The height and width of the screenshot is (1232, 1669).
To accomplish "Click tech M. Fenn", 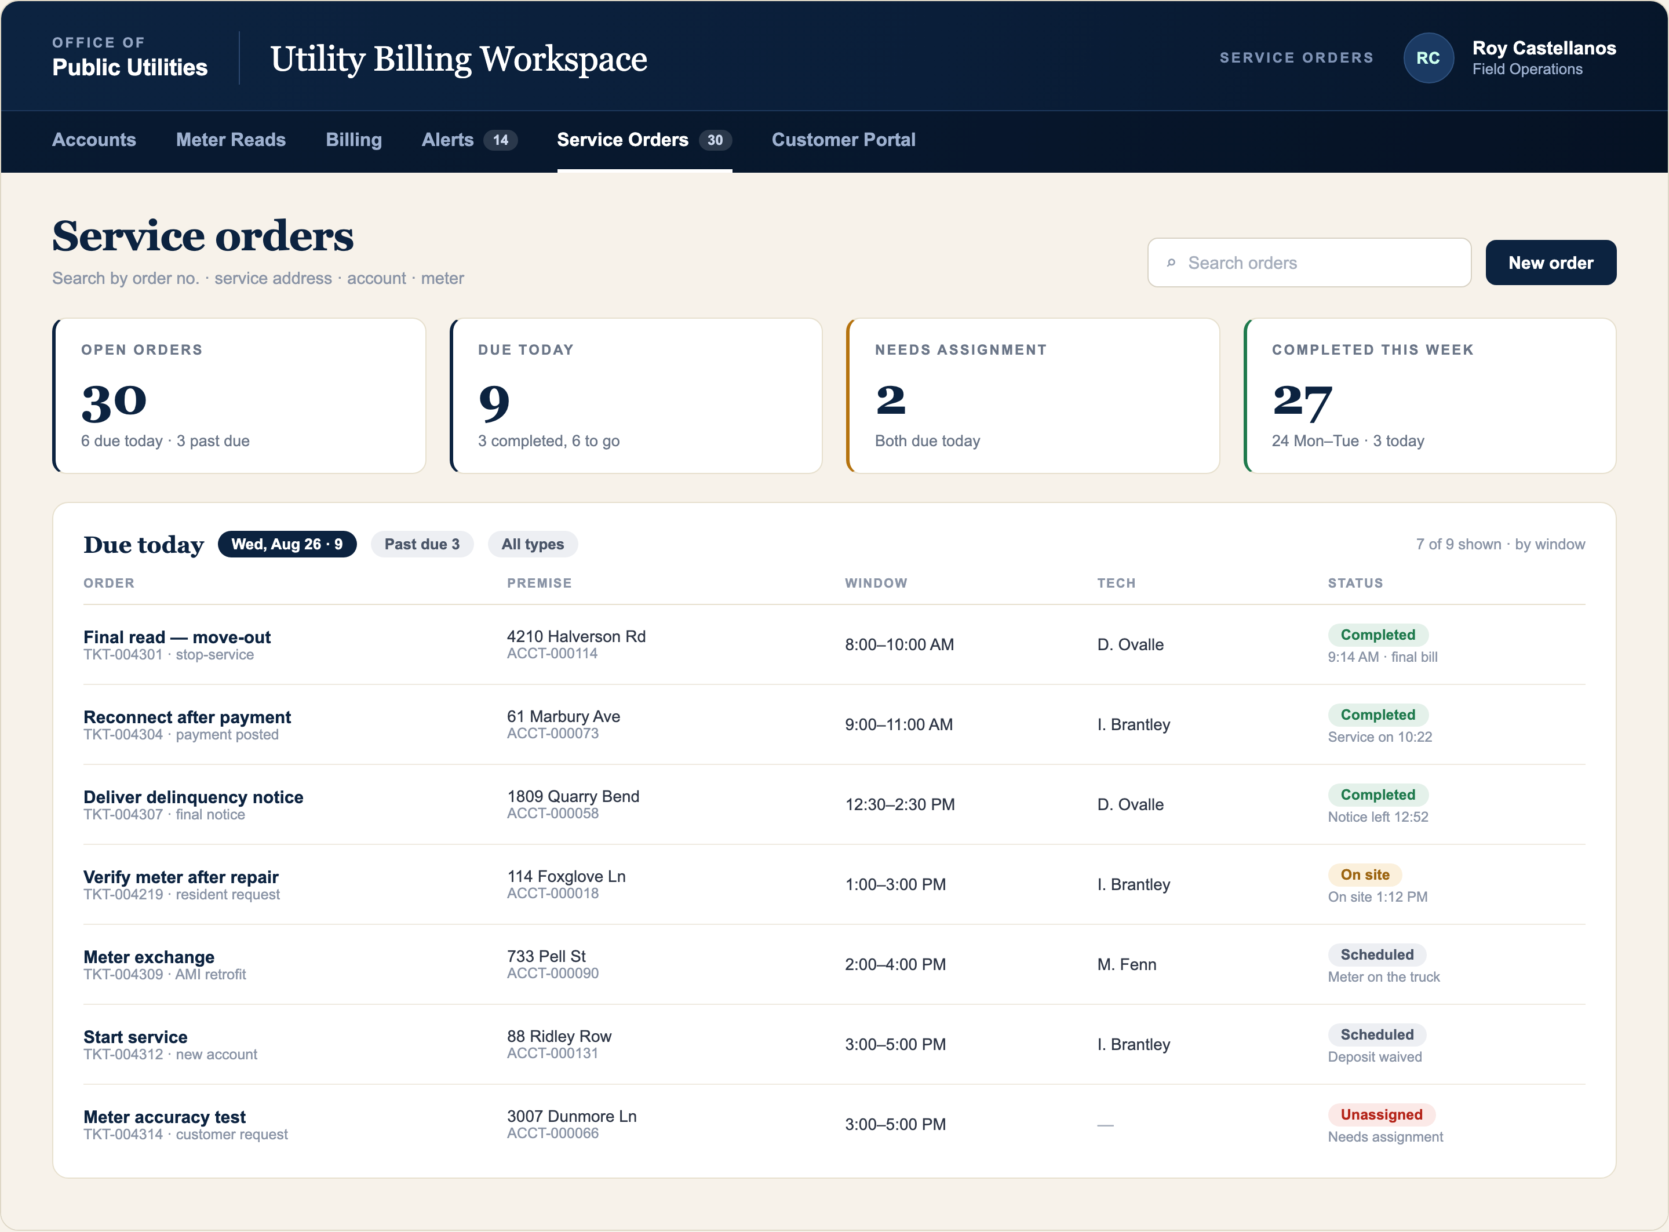I will pyautogui.click(x=1126, y=964).
